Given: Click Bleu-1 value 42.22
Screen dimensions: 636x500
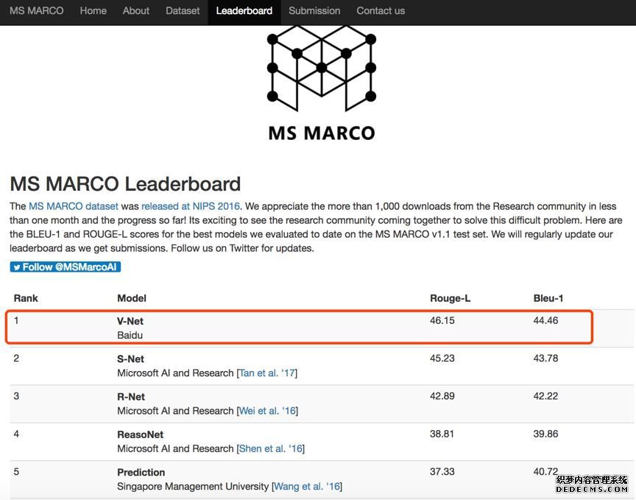Looking at the screenshot, I should (545, 396).
